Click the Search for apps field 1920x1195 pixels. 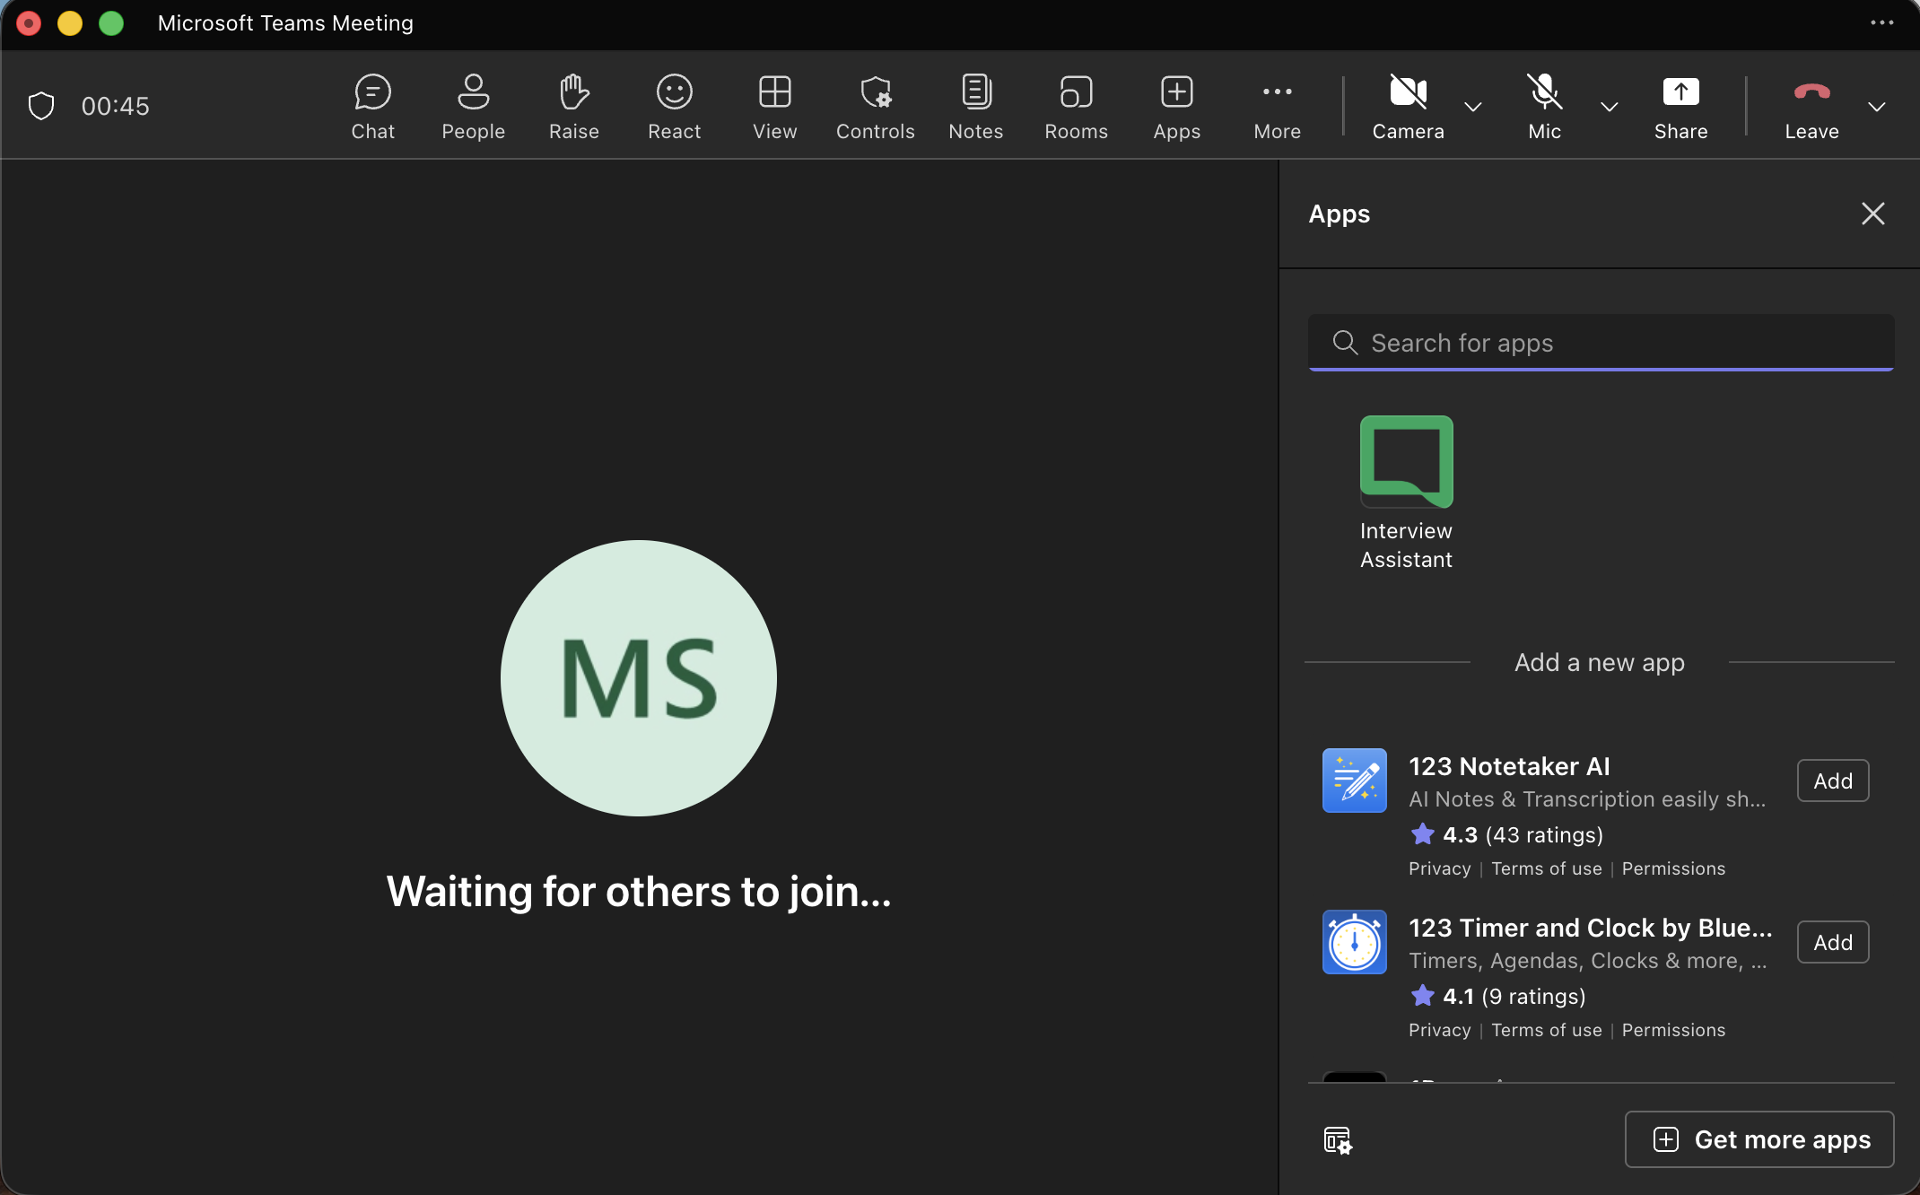[1601, 343]
